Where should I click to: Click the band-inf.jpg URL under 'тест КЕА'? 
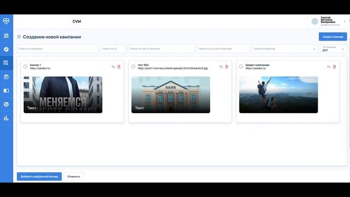point(173,68)
